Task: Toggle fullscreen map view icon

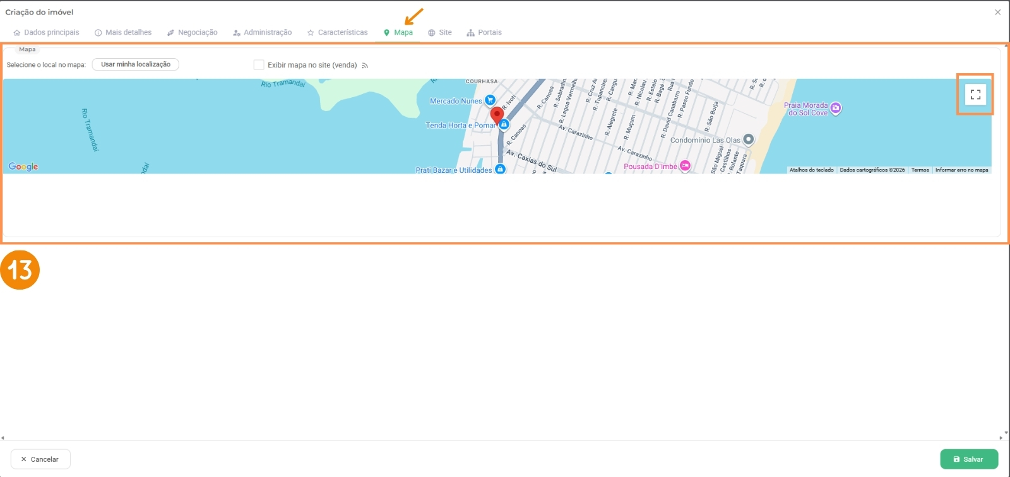Action: pyautogui.click(x=975, y=95)
